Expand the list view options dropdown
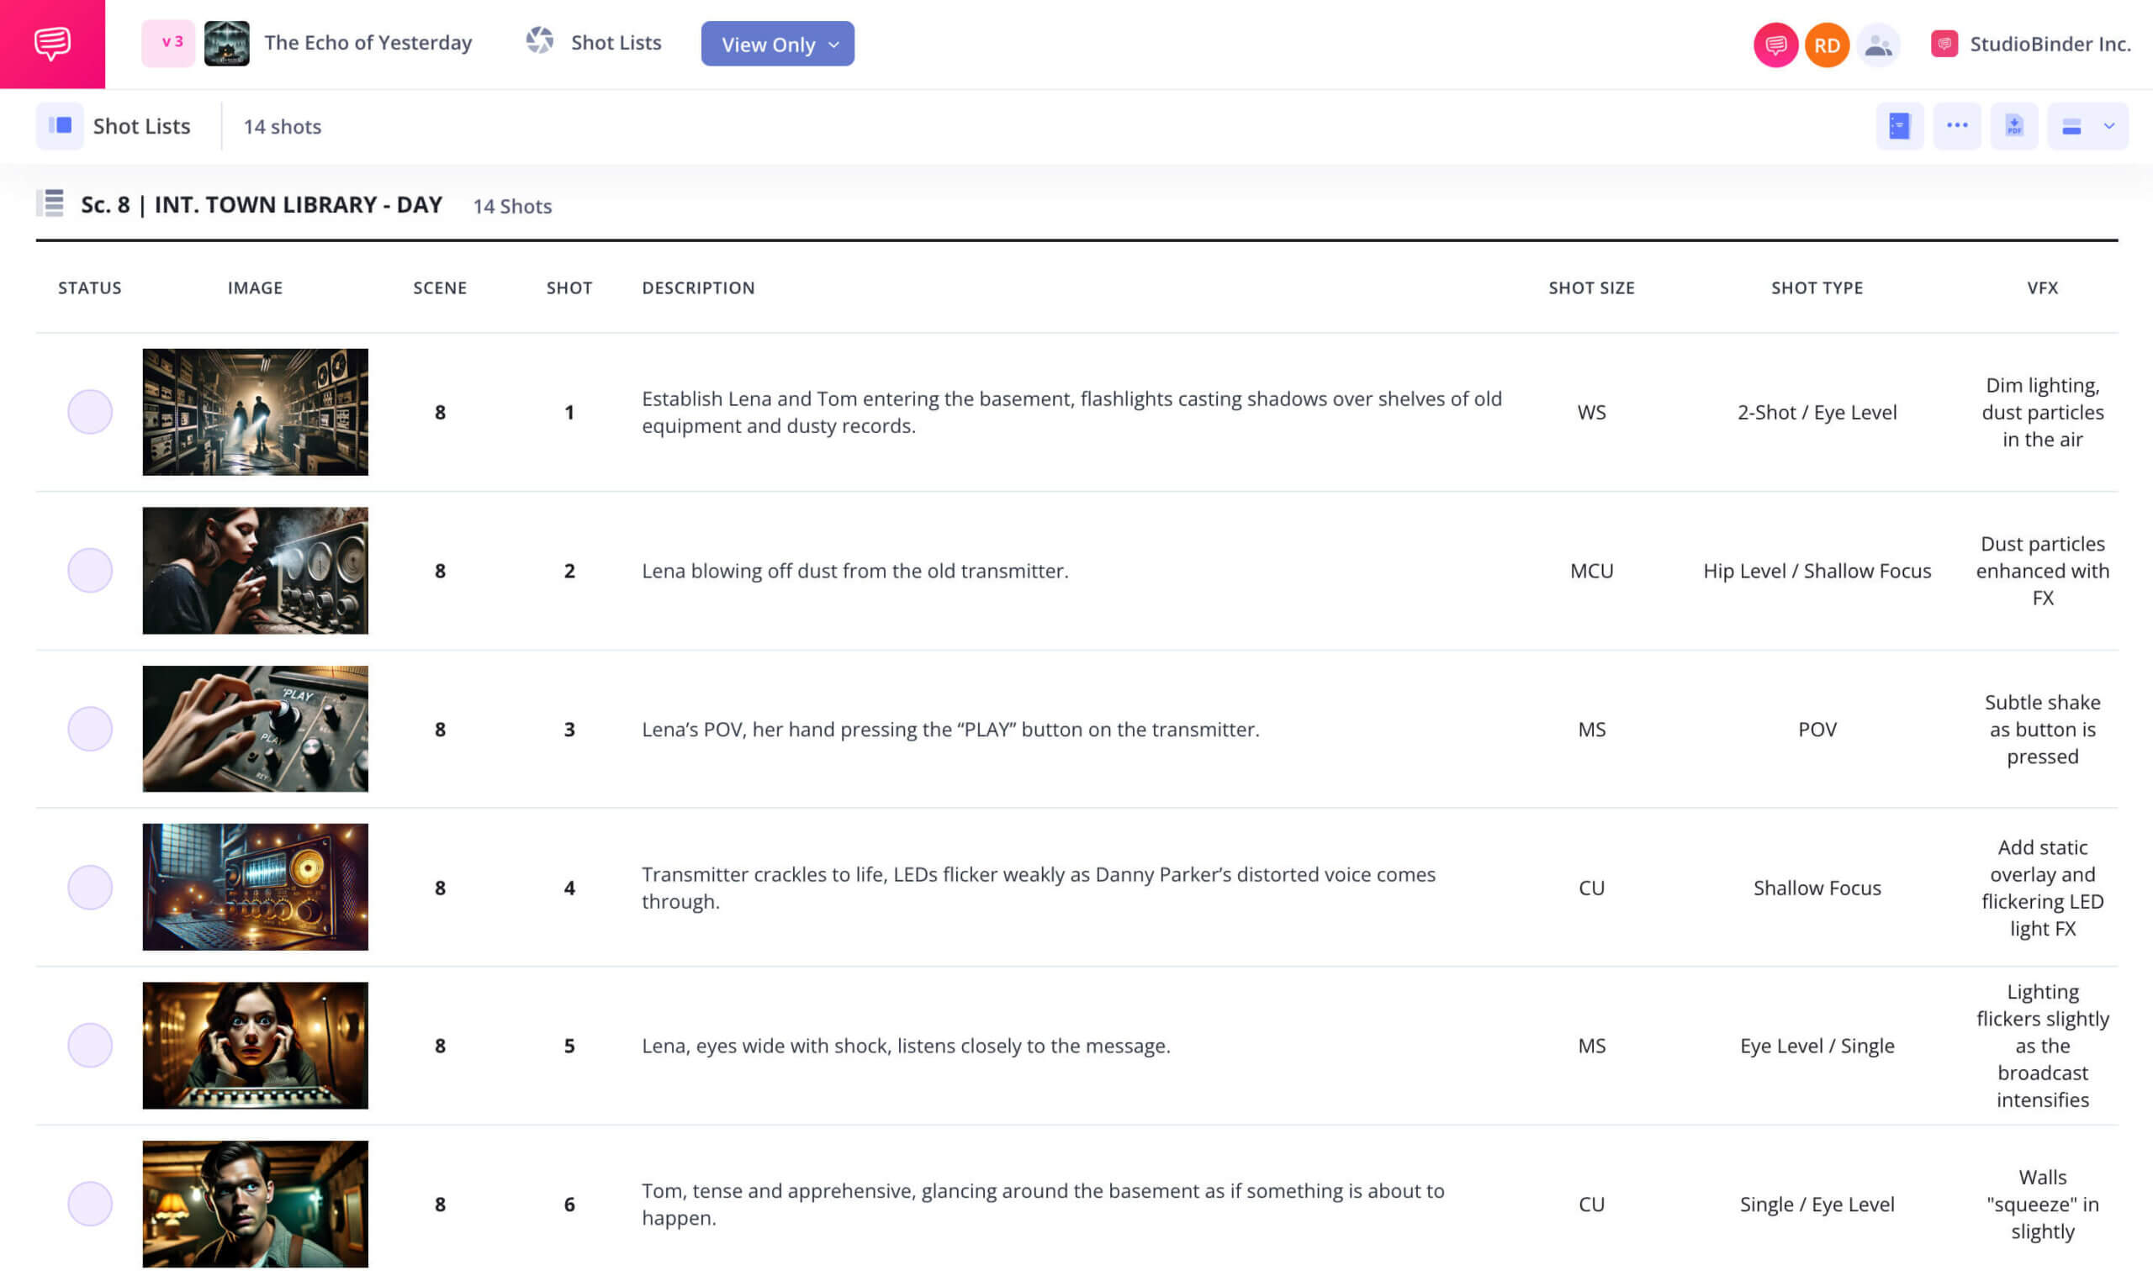2153x1276 pixels. tap(2110, 124)
